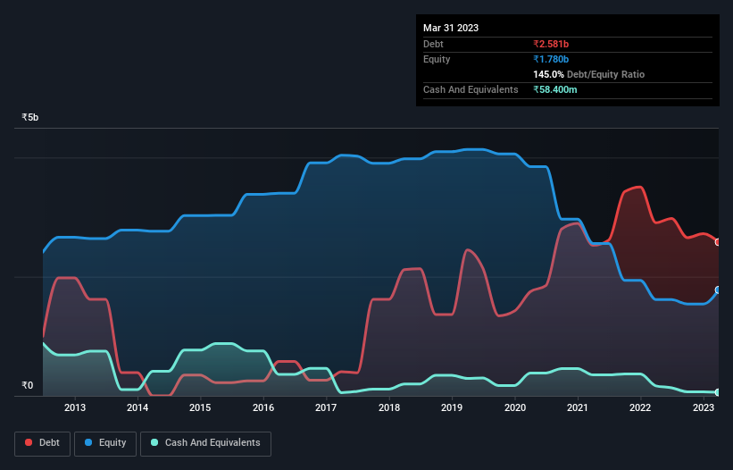
Task: Click the Mar 31 2023 tooltip date
Action: click(451, 28)
